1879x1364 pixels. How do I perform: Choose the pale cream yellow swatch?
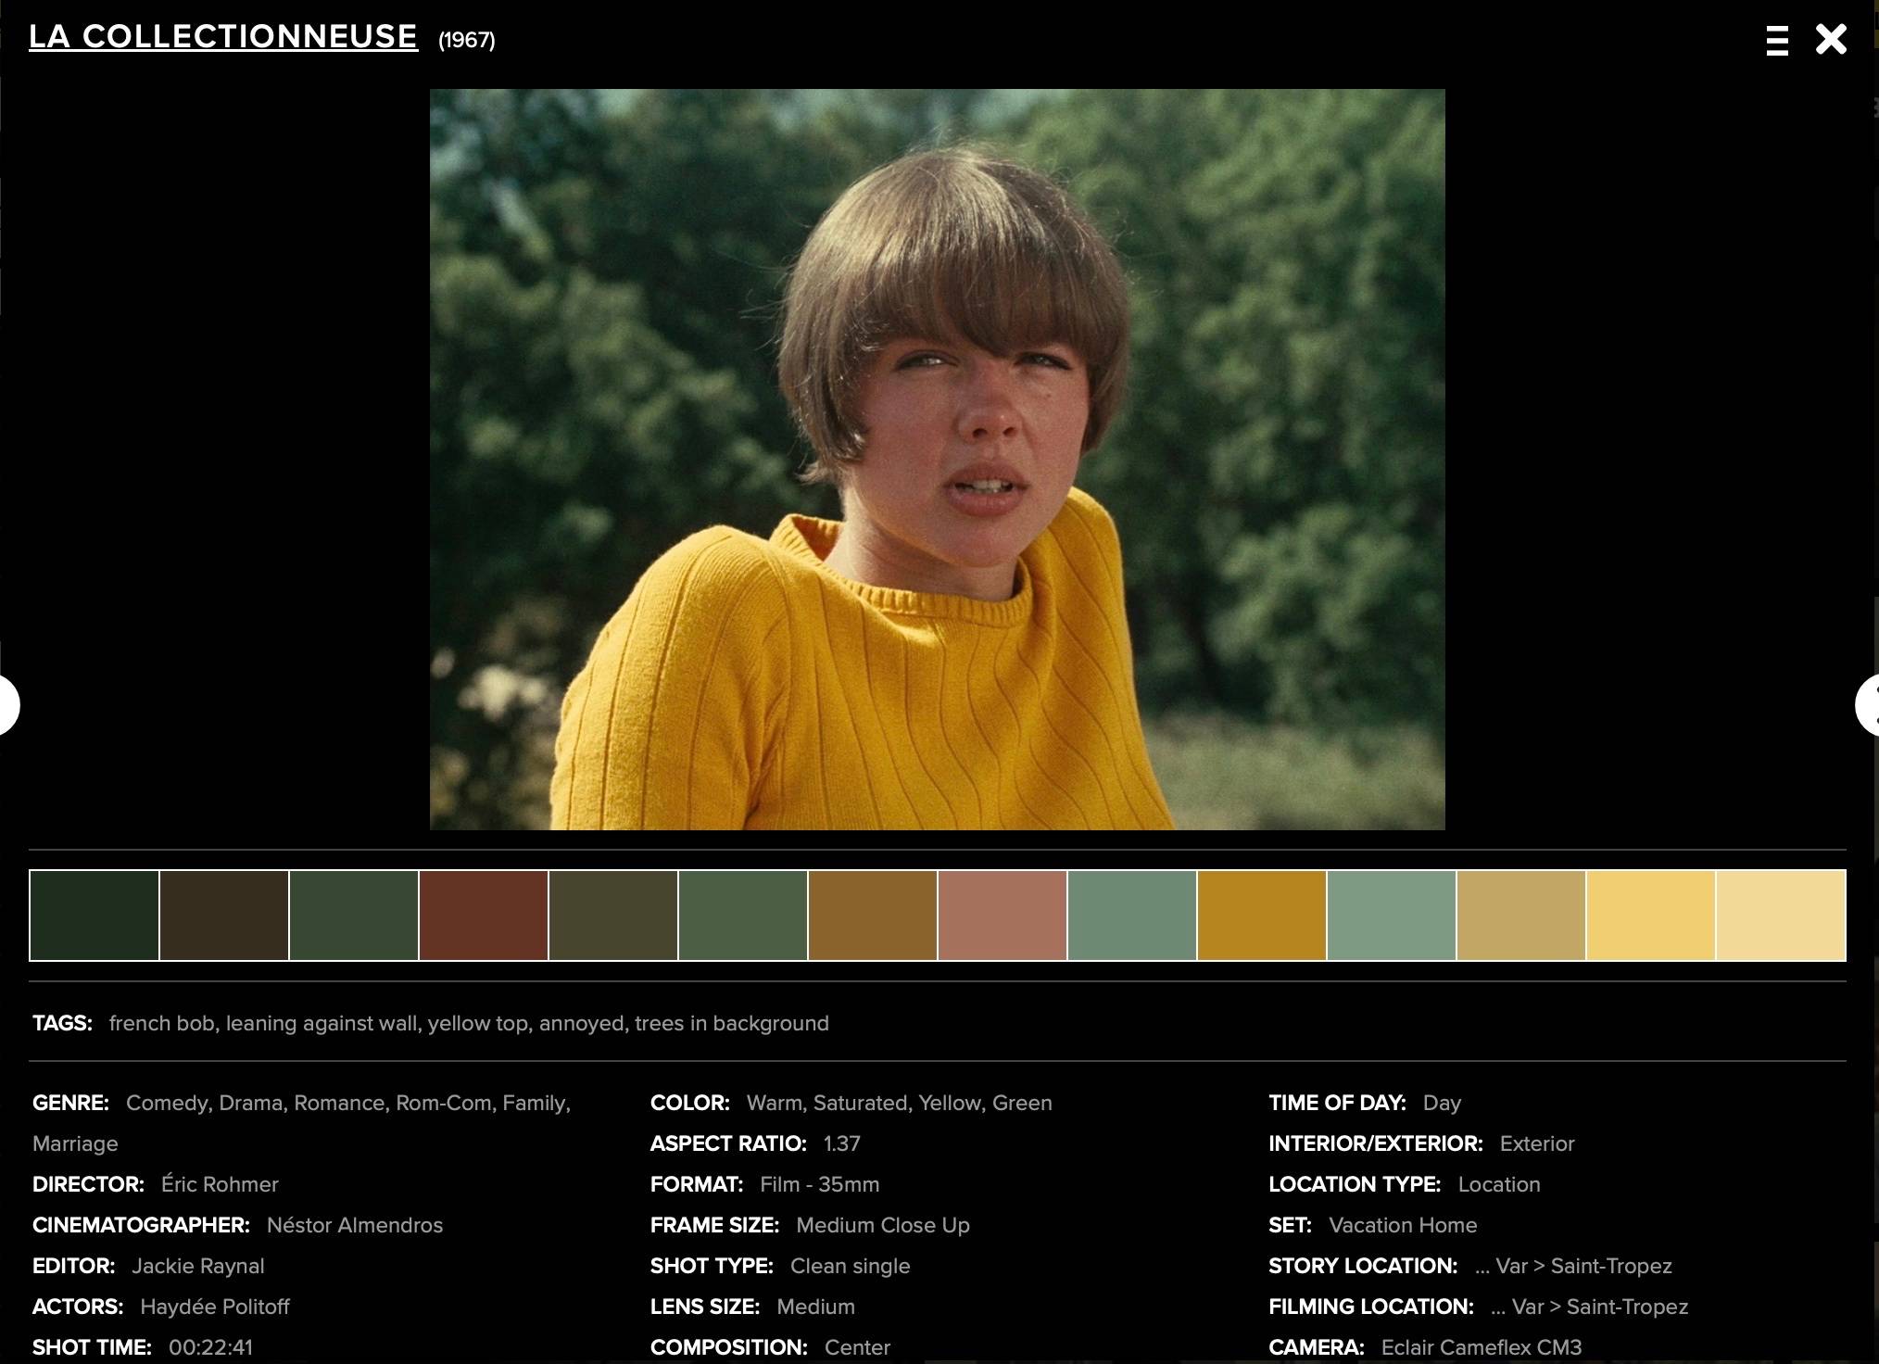(1781, 916)
